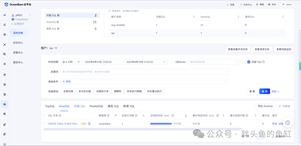Click the horizontal scrollbar under SQL table
Viewport: 301px width, 146px height.
click(143, 129)
